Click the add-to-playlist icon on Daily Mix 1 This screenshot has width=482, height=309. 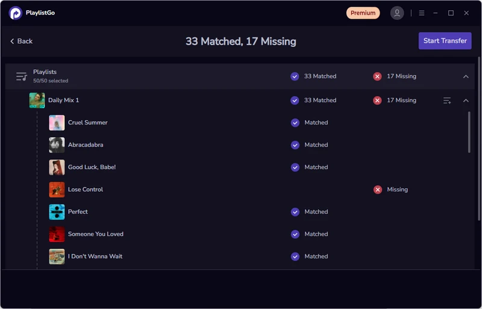[x=447, y=100]
